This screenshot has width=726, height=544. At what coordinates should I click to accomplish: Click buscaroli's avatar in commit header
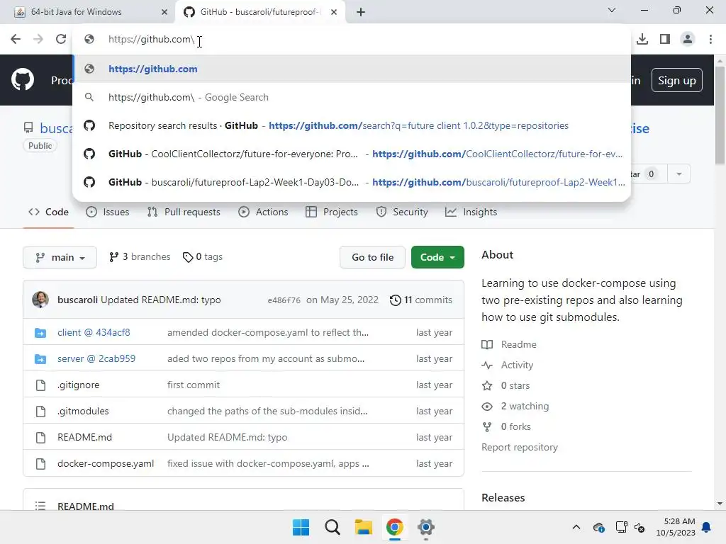pos(40,300)
